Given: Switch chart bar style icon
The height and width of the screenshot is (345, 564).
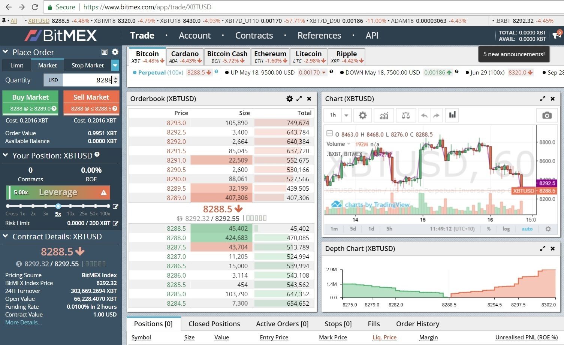Looking at the screenshot, I should coord(452,115).
